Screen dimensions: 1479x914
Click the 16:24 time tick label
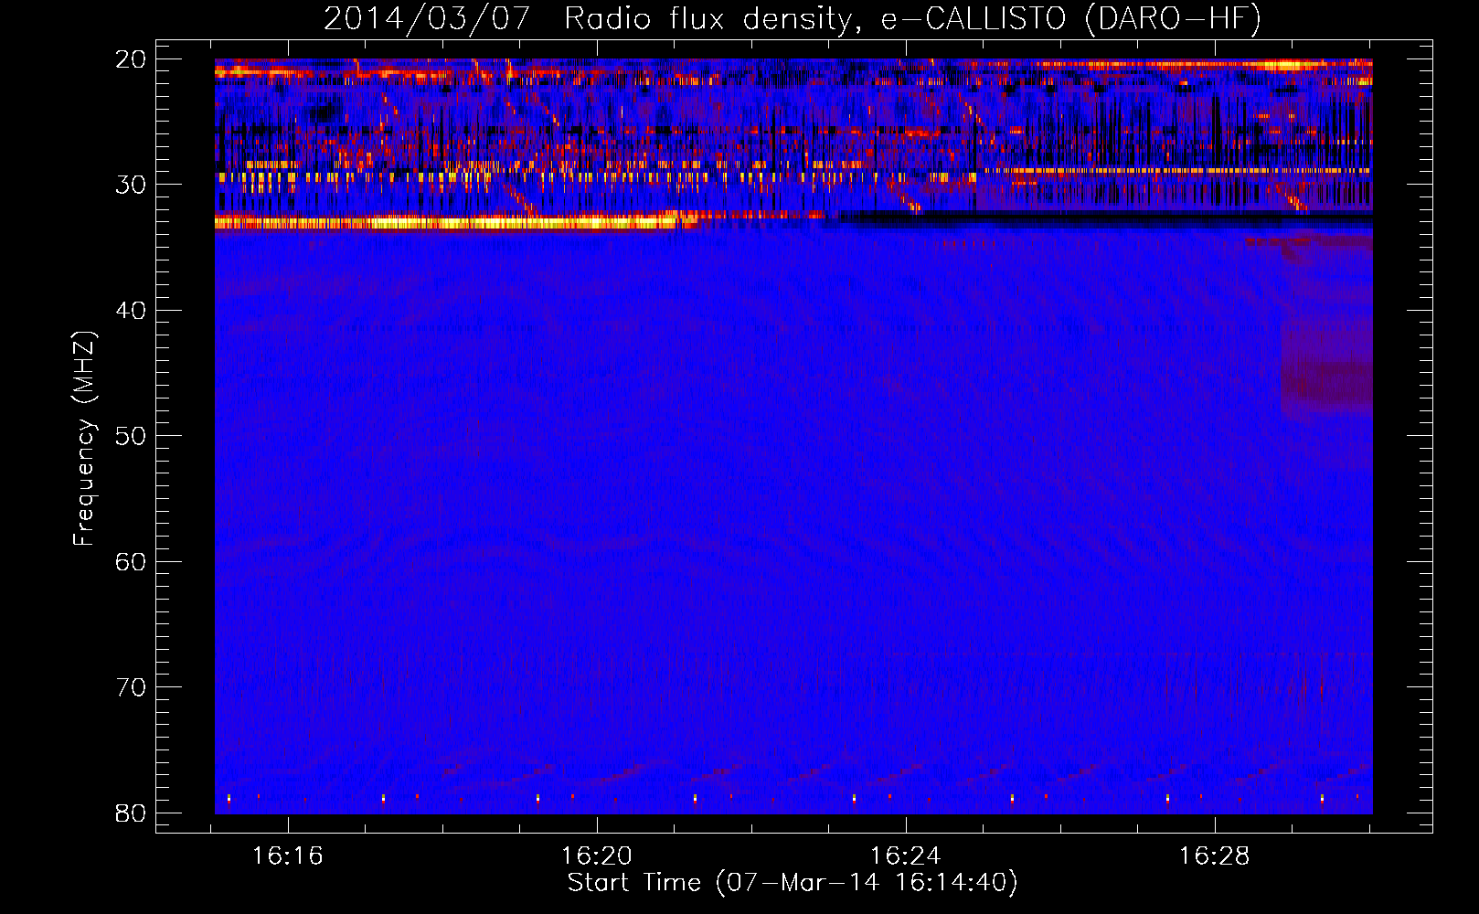[x=906, y=856]
